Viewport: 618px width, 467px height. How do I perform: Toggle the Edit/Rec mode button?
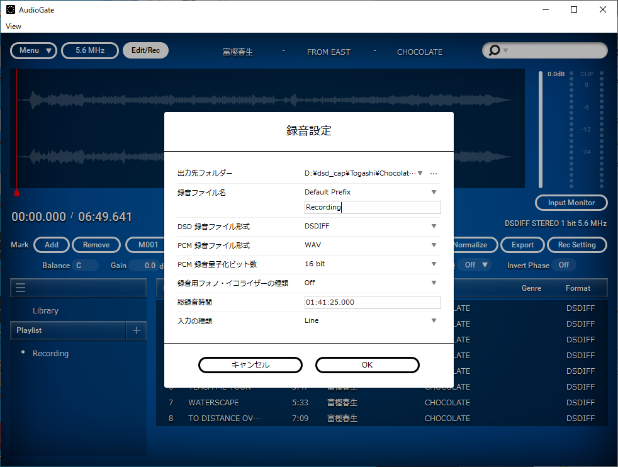(x=146, y=50)
